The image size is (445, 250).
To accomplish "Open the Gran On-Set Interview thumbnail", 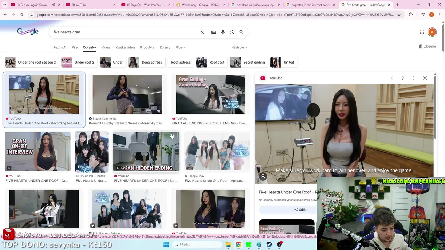I will click(x=38, y=151).
